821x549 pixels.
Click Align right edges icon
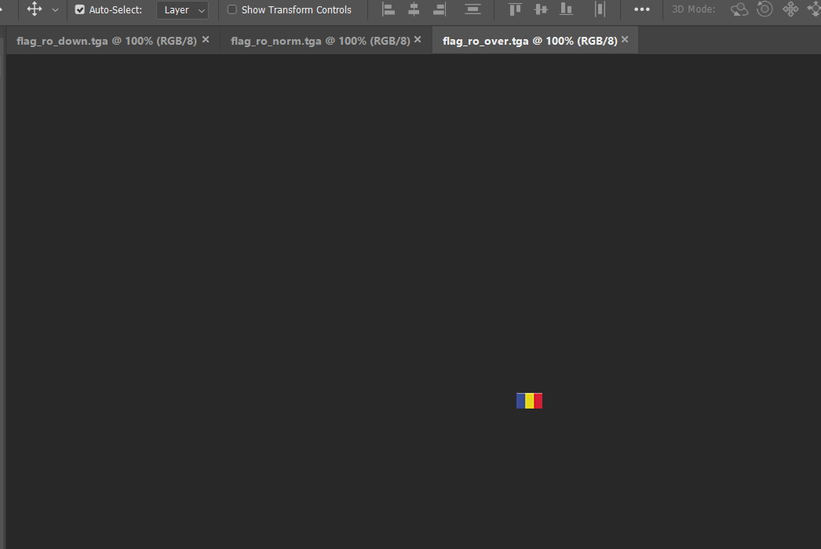tap(440, 9)
